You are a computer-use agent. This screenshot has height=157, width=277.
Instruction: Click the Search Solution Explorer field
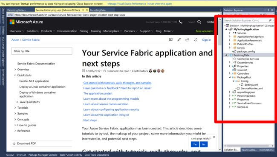coord(246,20)
